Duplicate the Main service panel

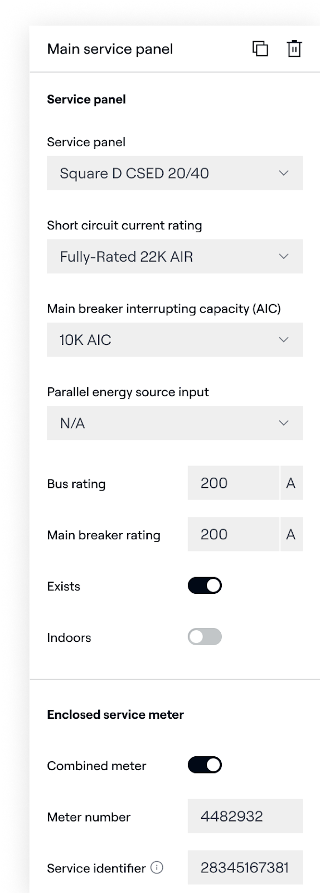[260, 49]
